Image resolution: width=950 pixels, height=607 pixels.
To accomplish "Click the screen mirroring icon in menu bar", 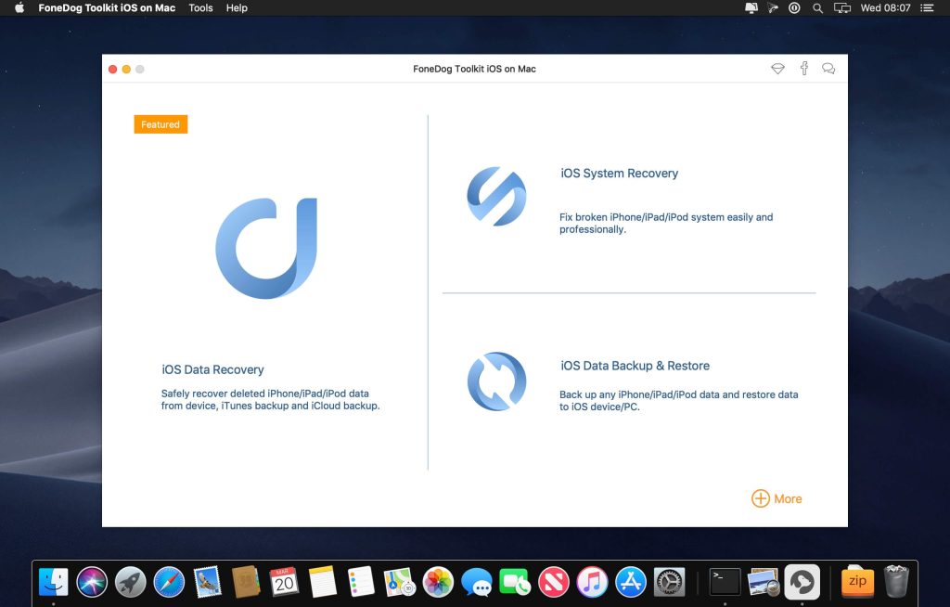I will click(x=843, y=7).
